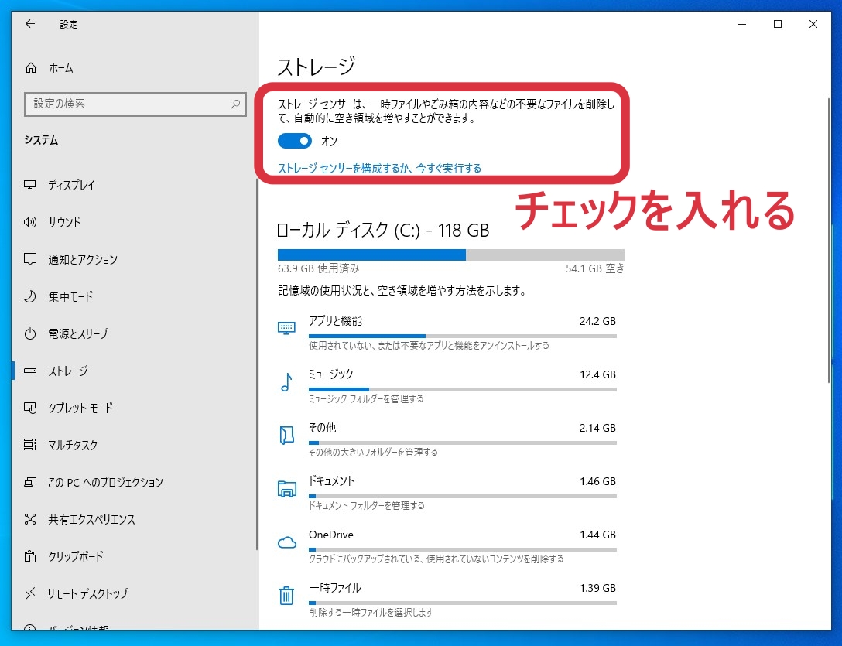Click the sidebar vertical scrollbar
Viewport: 842px width, 646px height.
pos(257,364)
